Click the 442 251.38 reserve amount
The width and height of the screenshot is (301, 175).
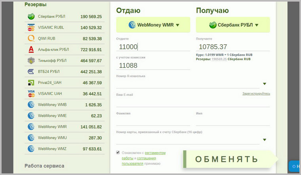tap(91, 72)
